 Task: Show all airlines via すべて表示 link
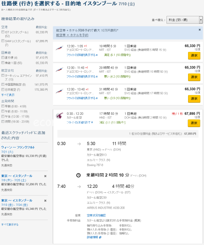pyautogui.click(x=8, y=95)
